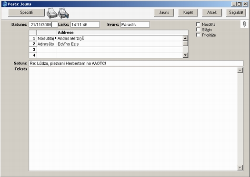250x177 pixels.
Task: Click inside the Teksts message body
Action: [x=133, y=119]
